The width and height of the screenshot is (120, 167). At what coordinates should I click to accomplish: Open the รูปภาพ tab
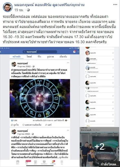click(50, 57)
